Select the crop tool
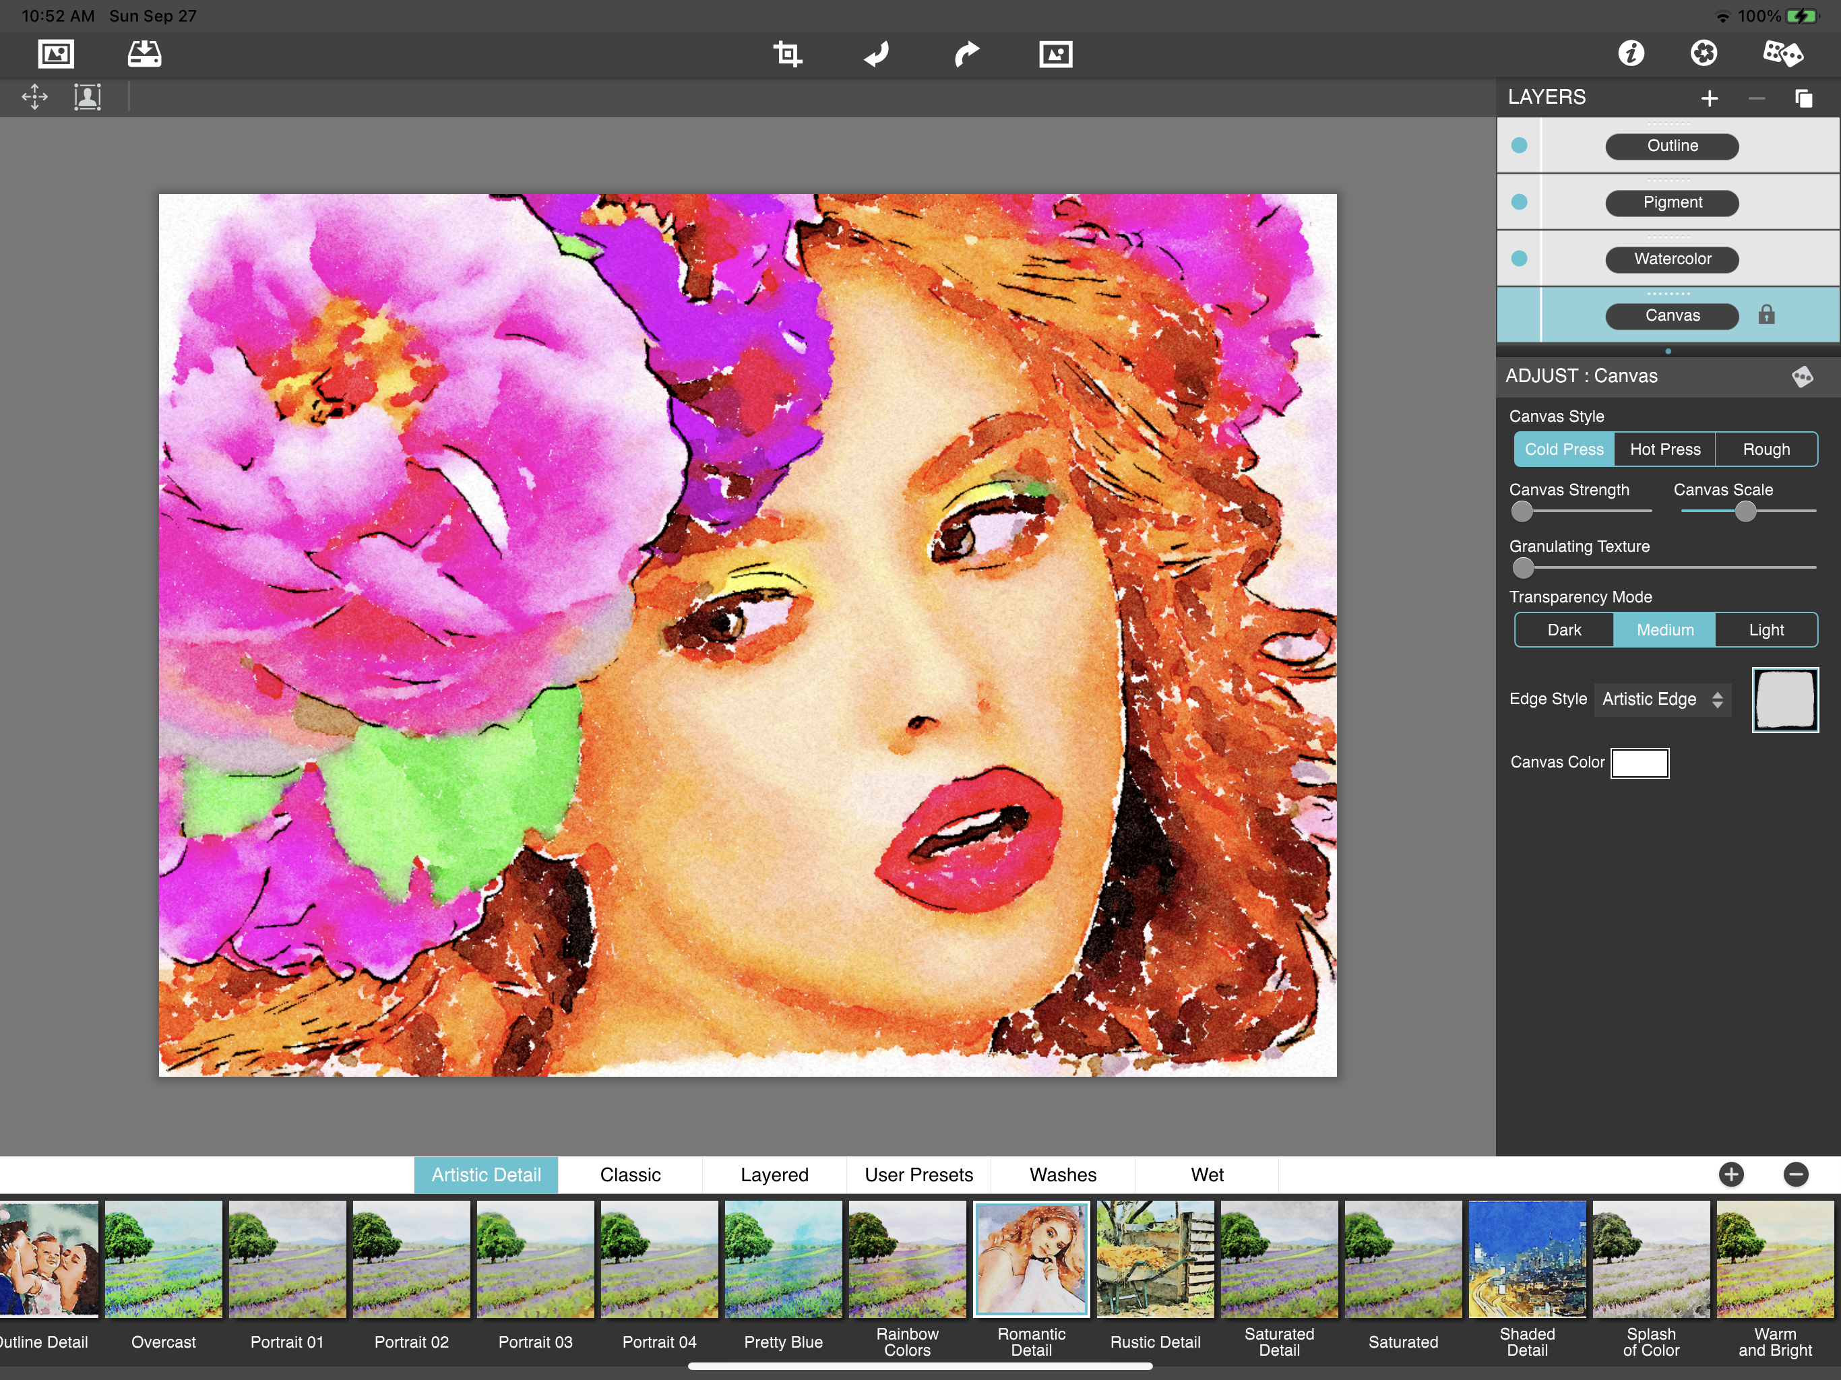 coord(786,54)
